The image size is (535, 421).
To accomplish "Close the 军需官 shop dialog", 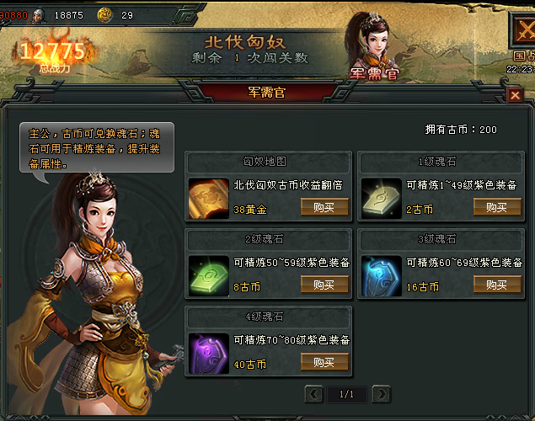I will click(x=515, y=95).
